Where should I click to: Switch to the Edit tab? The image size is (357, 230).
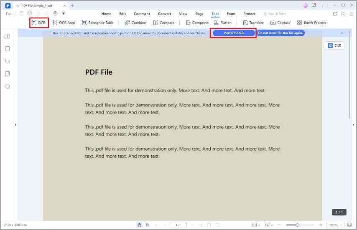click(122, 14)
